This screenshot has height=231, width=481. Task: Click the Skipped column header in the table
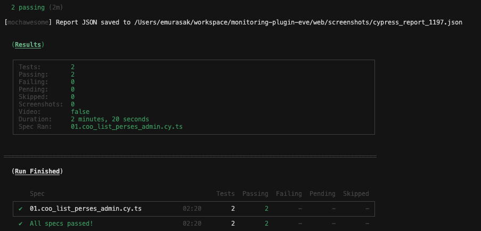[356, 194]
